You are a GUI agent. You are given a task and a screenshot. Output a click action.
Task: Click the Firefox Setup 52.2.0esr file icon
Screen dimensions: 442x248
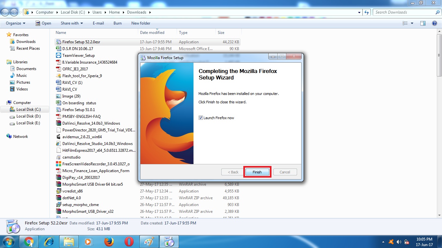(x=59, y=42)
